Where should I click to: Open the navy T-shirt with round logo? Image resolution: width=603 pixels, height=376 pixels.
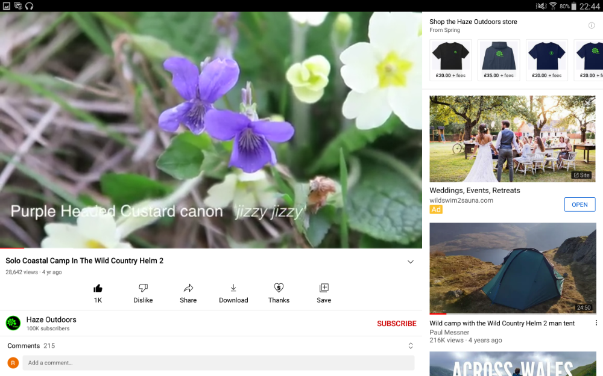pyautogui.click(x=547, y=60)
